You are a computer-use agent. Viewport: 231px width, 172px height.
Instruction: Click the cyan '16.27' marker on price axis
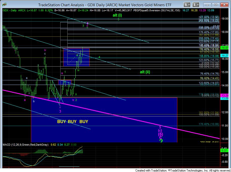[x=225, y=55]
